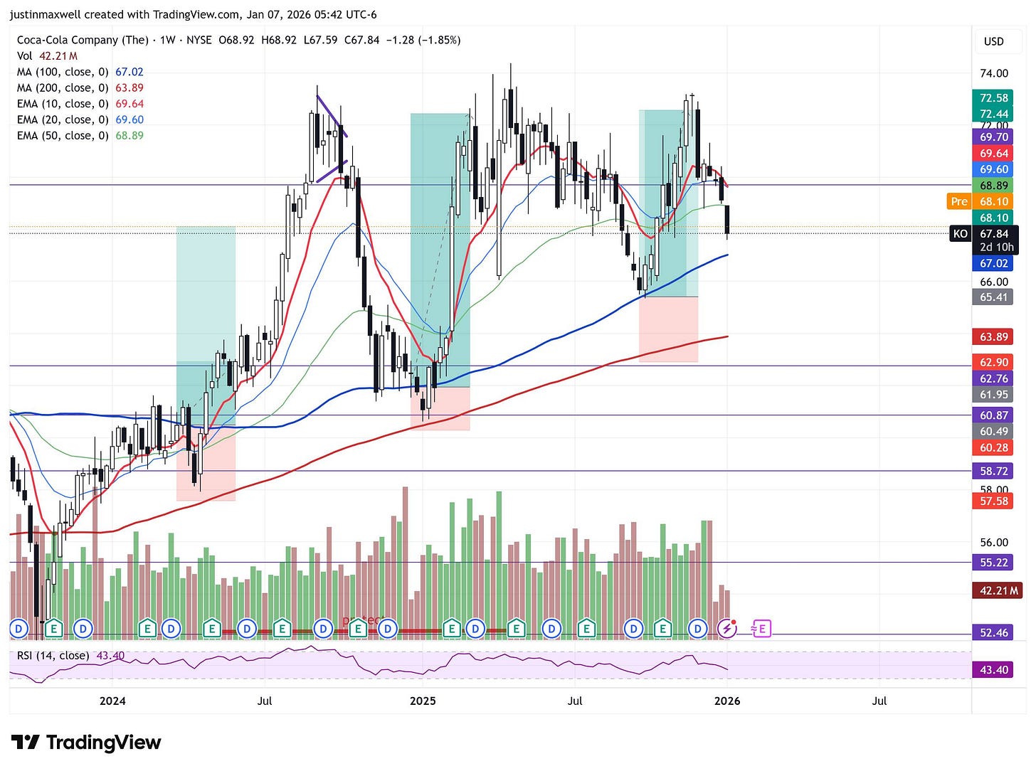This screenshot has height=771, width=1036.
Task: Click the 74.00 price scale value
Action: click(x=994, y=73)
